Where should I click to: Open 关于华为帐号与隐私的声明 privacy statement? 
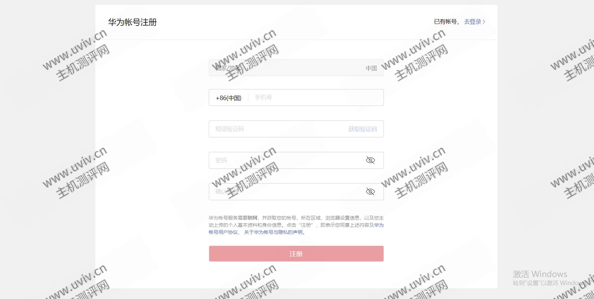[273, 232]
